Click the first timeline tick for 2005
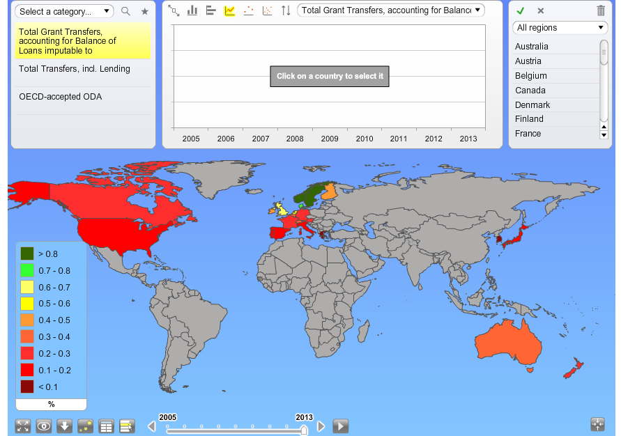Image resolution: width=621 pixels, height=436 pixels. point(167,426)
